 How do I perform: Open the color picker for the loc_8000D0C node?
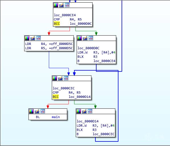tap(79, 38)
